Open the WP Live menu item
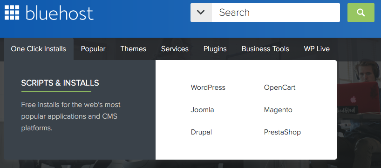381x168 pixels. point(317,49)
